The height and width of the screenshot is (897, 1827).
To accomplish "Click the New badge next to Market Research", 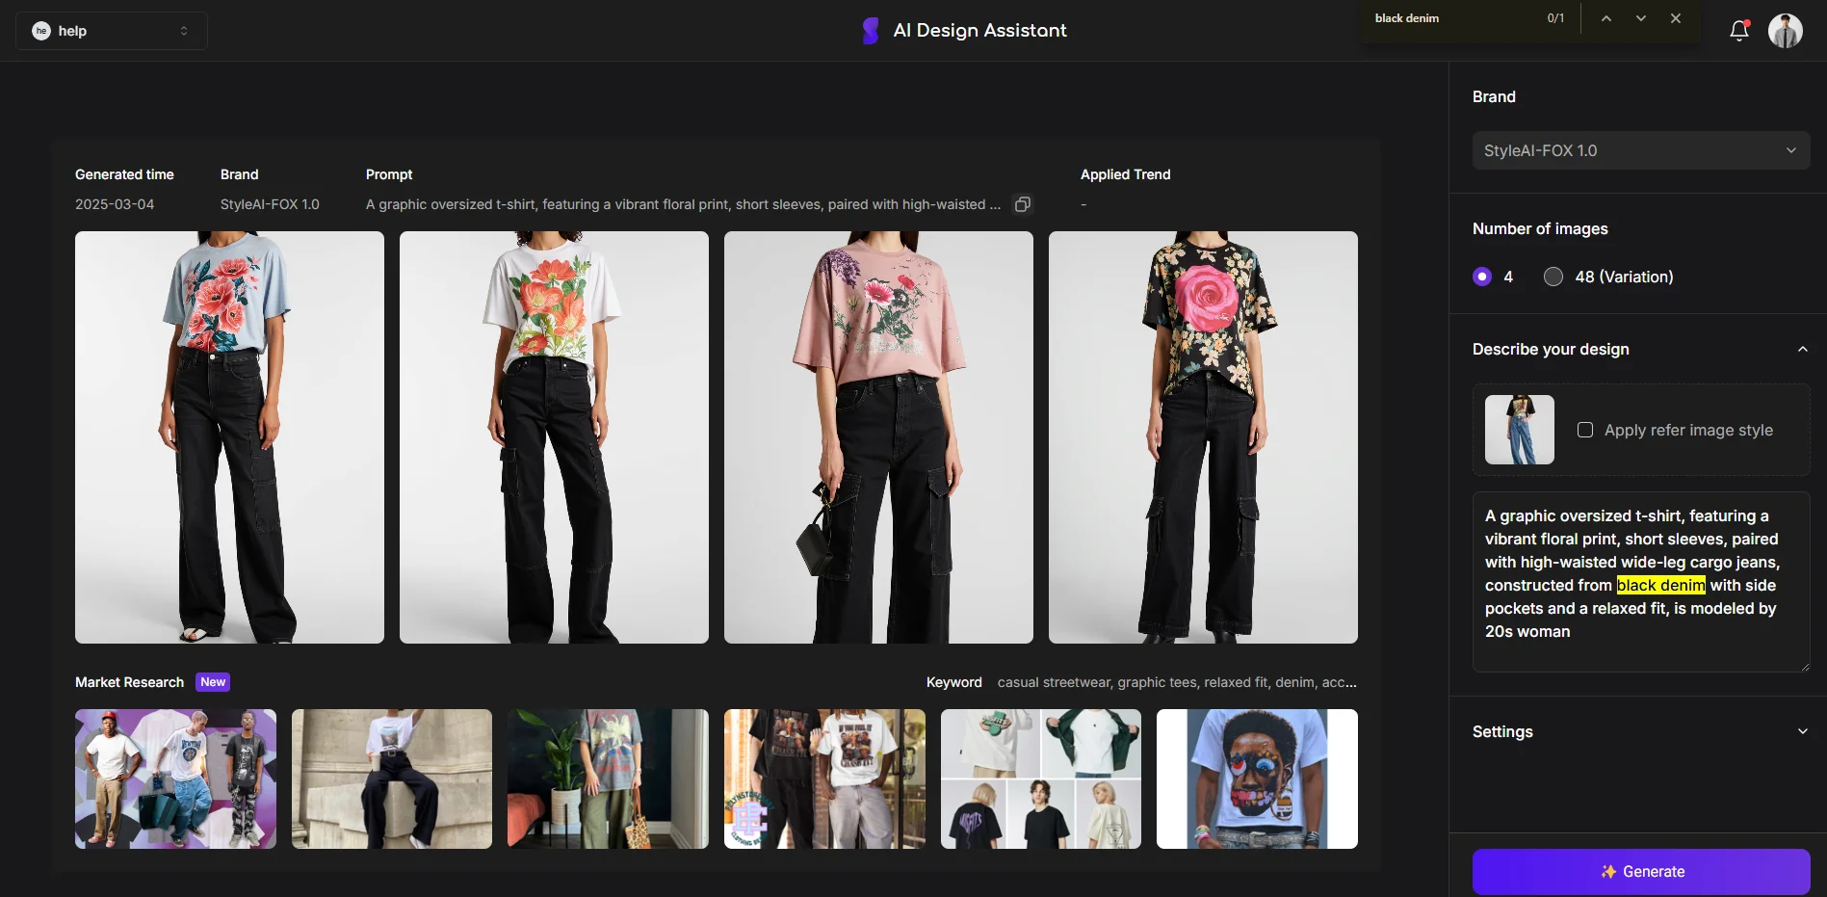I will click(x=213, y=682).
